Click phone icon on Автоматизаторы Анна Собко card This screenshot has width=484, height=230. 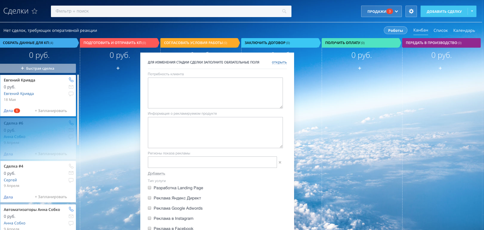pos(71,209)
